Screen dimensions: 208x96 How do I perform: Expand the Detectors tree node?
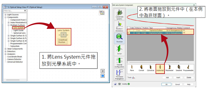(x=6, y=51)
